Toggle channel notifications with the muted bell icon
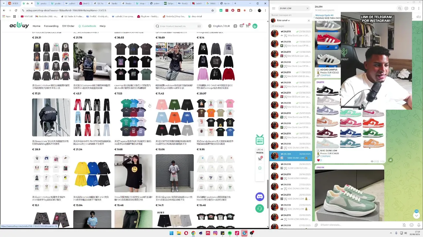Screen dimensions: 423x237 (x=404, y=225)
